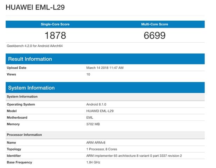Click the Topology label
Screen dimensions: 216x168
point(14,149)
